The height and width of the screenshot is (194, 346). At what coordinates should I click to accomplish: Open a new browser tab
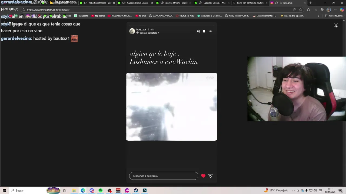point(311,3)
